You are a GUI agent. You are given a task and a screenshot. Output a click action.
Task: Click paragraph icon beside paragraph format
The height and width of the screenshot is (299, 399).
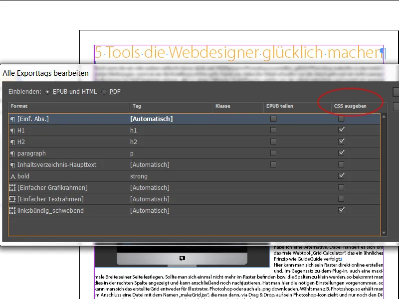coord(12,153)
